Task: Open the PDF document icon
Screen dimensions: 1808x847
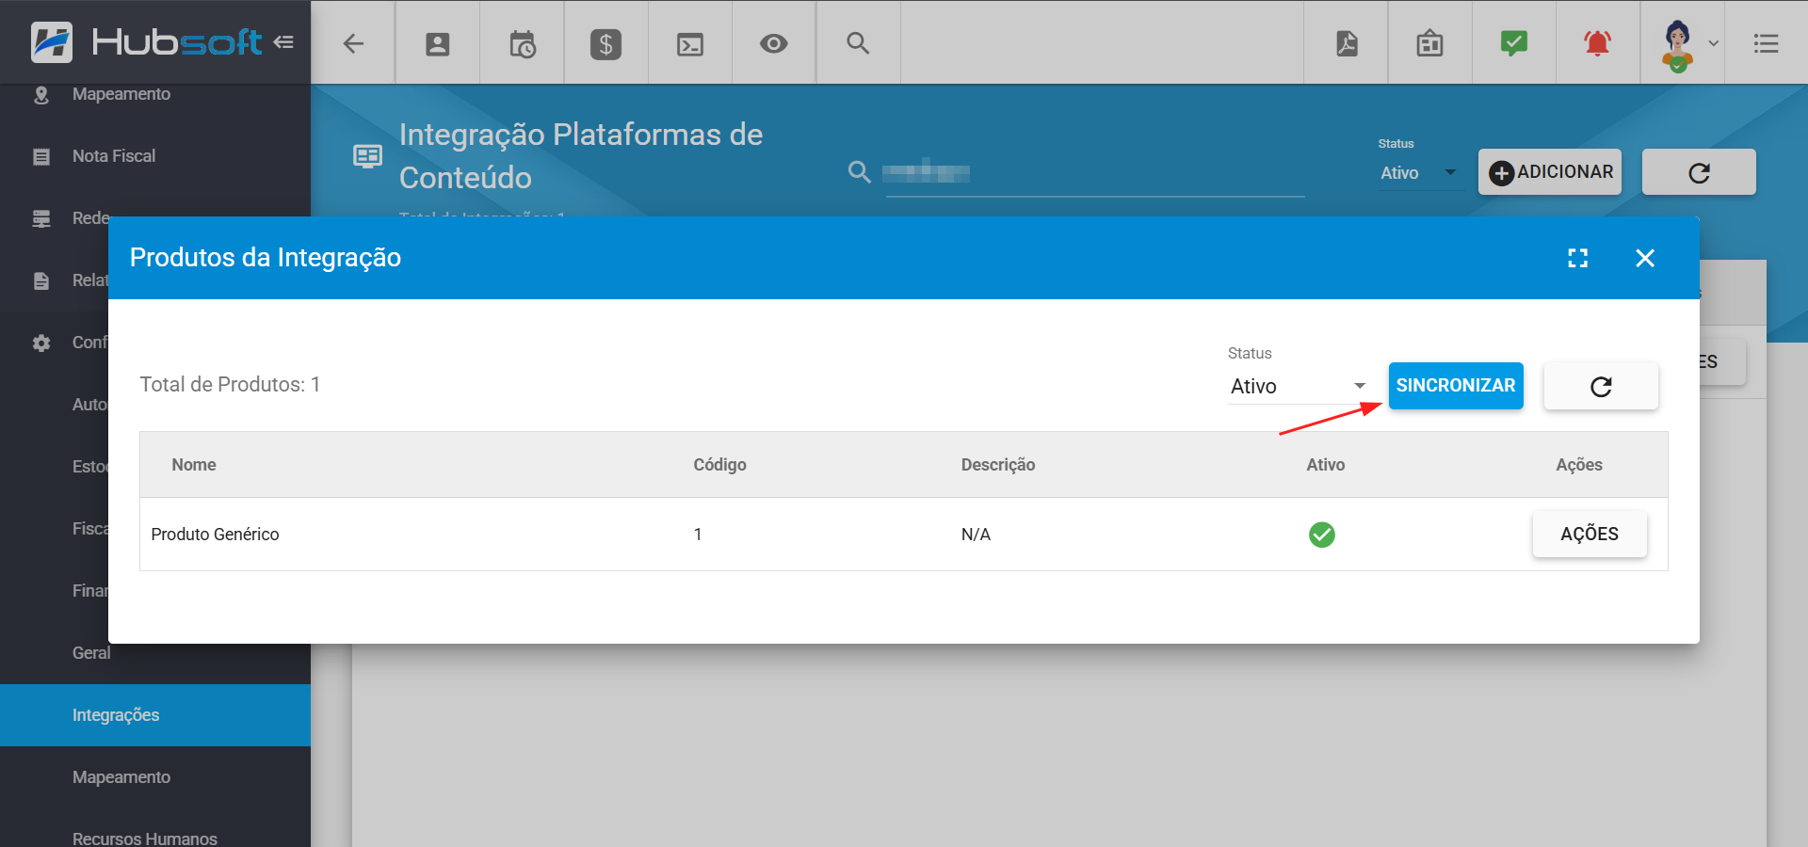Action: coord(1347,43)
